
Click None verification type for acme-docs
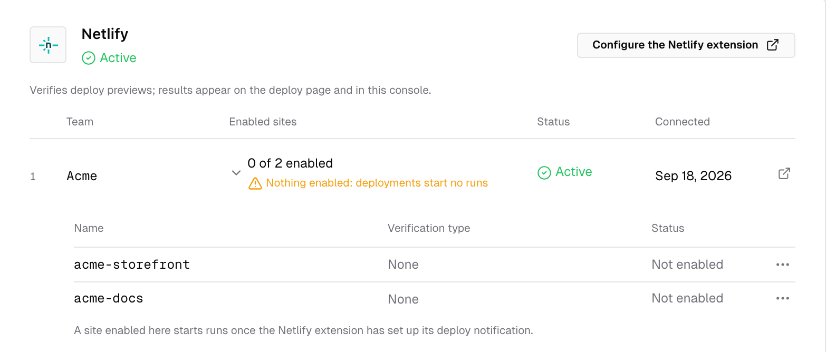point(403,299)
